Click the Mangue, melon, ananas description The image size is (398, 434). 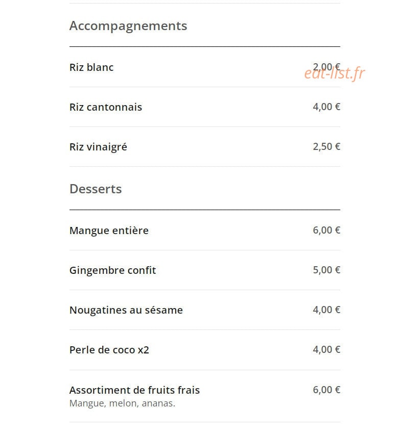tap(122, 403)
